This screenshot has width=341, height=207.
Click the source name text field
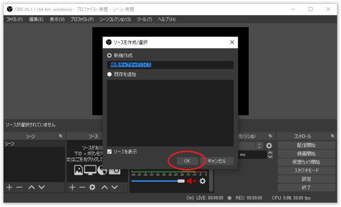170,65
